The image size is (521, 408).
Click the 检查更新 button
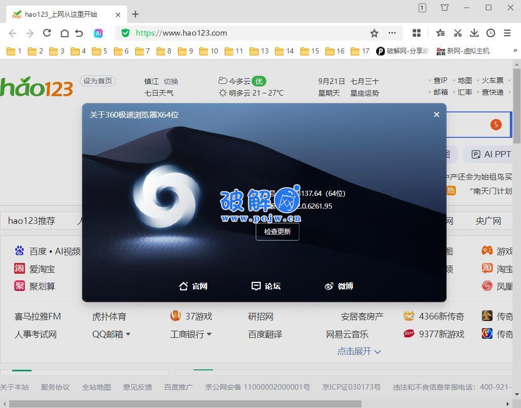[x=278, y=231]
